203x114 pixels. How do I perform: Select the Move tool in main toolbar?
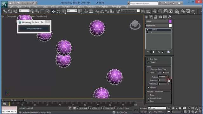[x=54, y=11]
